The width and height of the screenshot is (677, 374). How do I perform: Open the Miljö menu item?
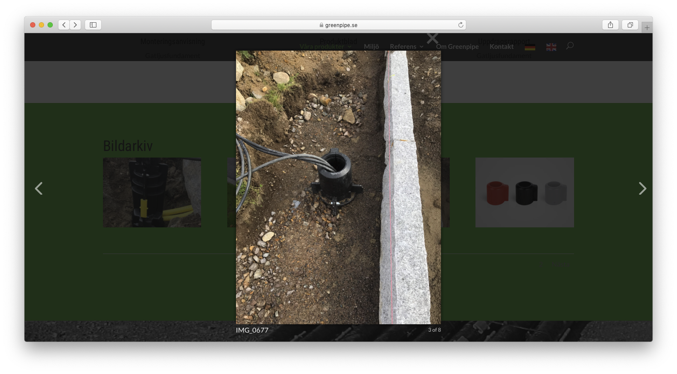click(371, 47)
